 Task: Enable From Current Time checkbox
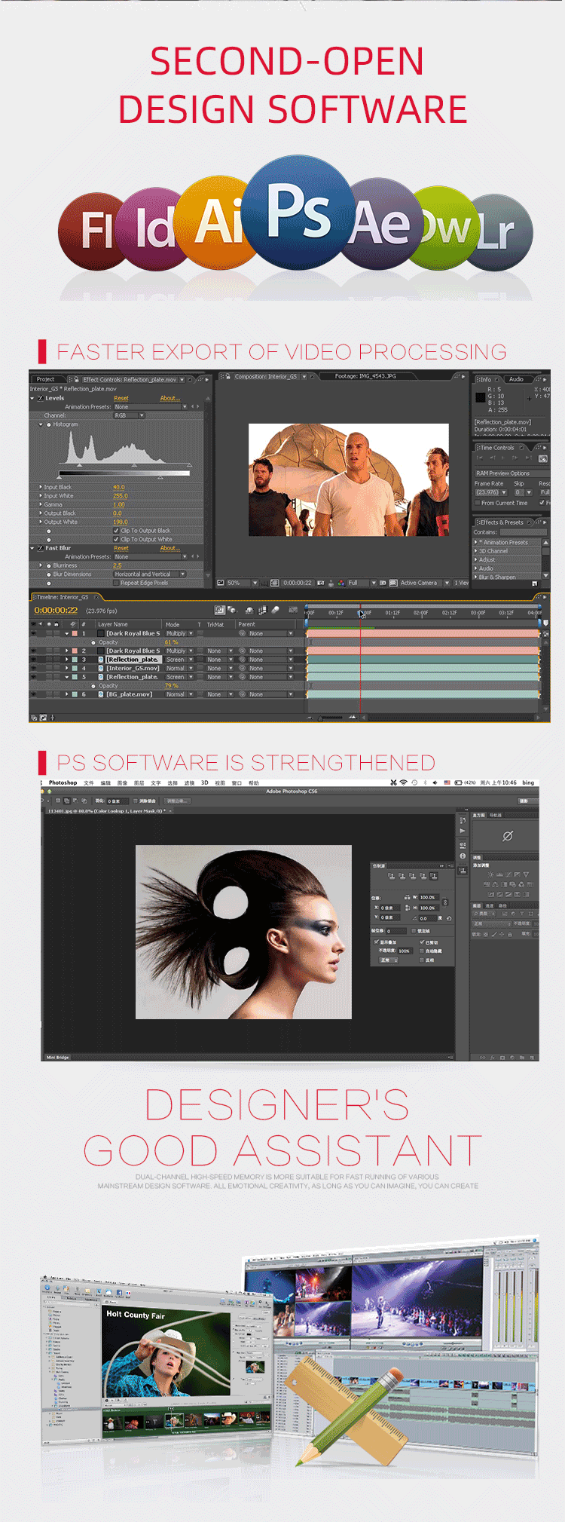[477, 503]
